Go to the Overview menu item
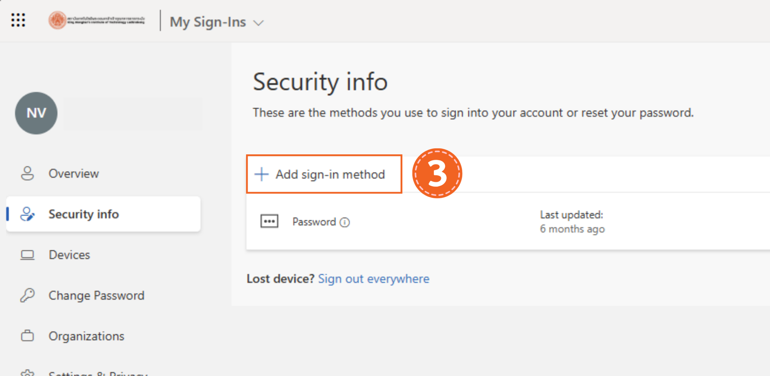Image resolution: width=770 pixels, height=376 pixels. [x=74, y=174]
